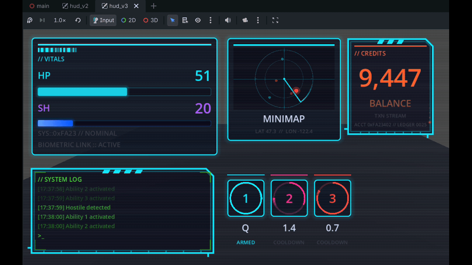Toggle the camera override icon

click(245, 20)
